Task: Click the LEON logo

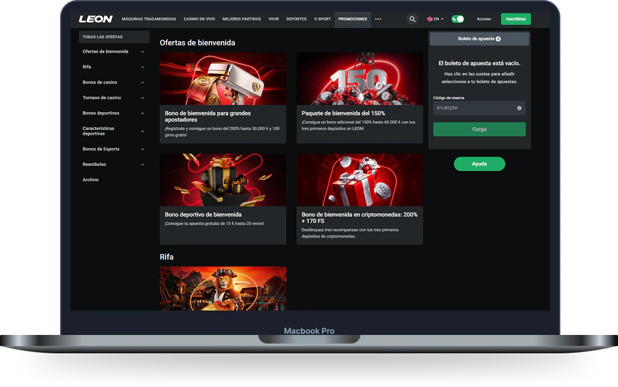Action: pyautogui.click(x=96, y=19)
